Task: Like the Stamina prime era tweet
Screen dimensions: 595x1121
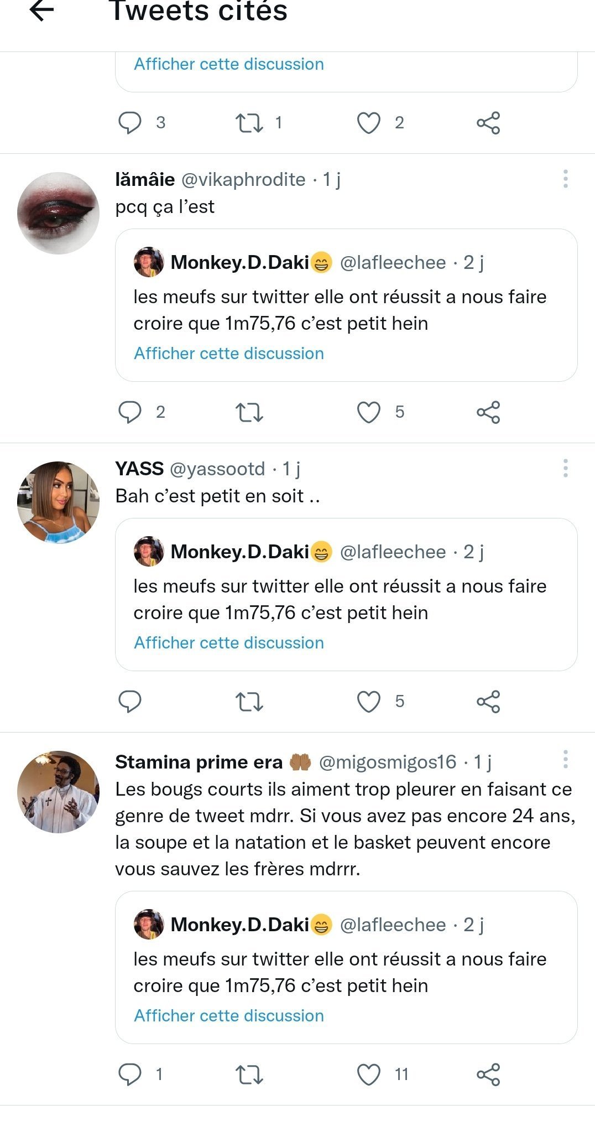Action: 369,1075
